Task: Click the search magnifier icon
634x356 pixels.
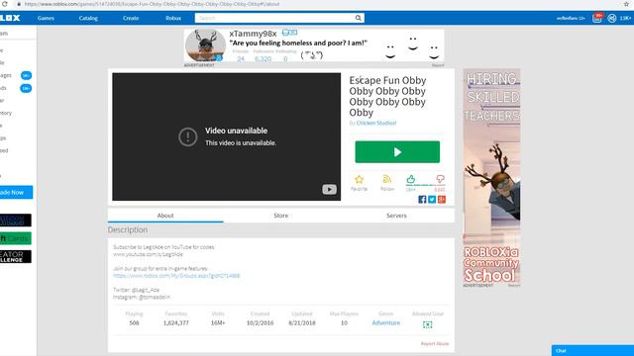Action: tap(358, 18)
